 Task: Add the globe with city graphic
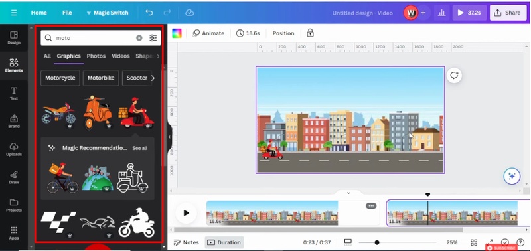[98, 178]
